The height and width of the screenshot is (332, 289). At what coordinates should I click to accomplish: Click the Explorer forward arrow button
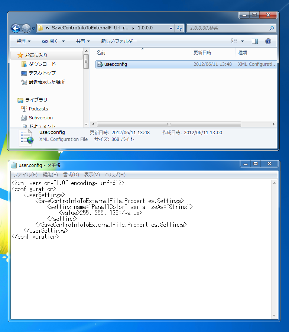coord(26,28)
